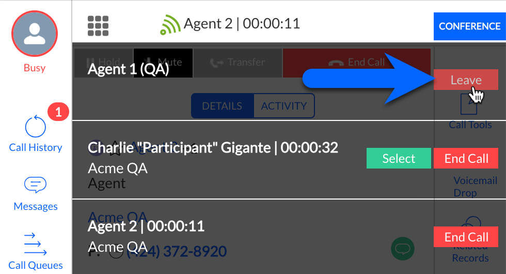Switch to the DETAILS tab
506x274 pixels.
click(222, 106)
